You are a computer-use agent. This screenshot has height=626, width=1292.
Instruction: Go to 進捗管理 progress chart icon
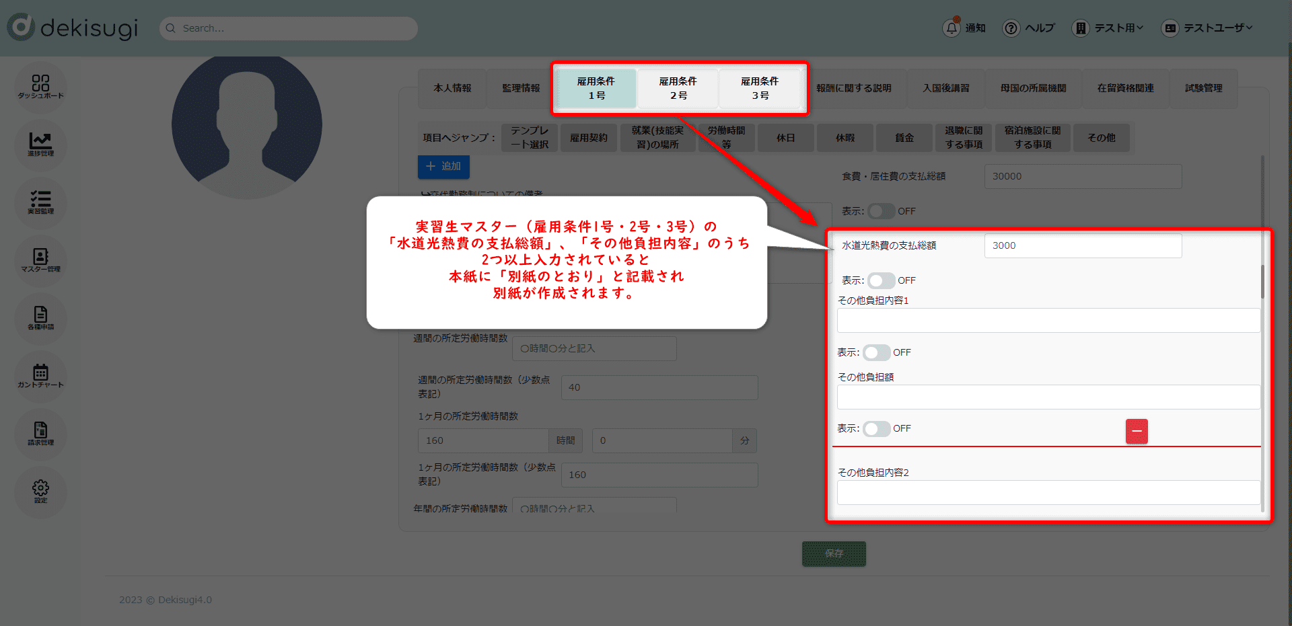click(40, 144)
